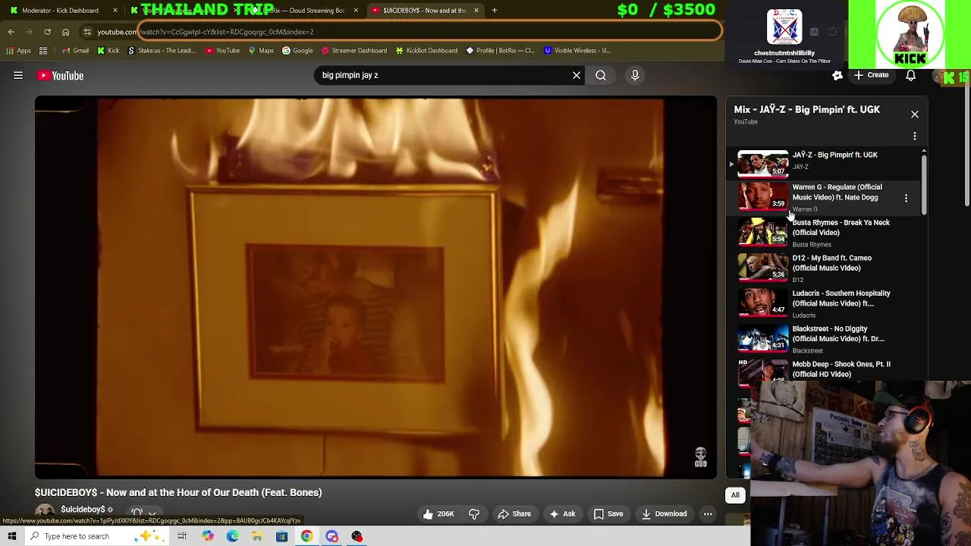Open the Streamer Dashboard bookmark
971x546 pixels.
point(354,51)
